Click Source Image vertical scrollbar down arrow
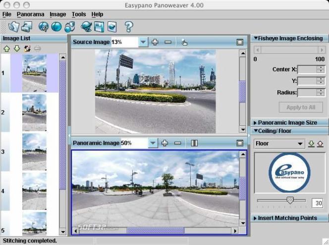Screen dimensions: 329x245 [243, 129]
